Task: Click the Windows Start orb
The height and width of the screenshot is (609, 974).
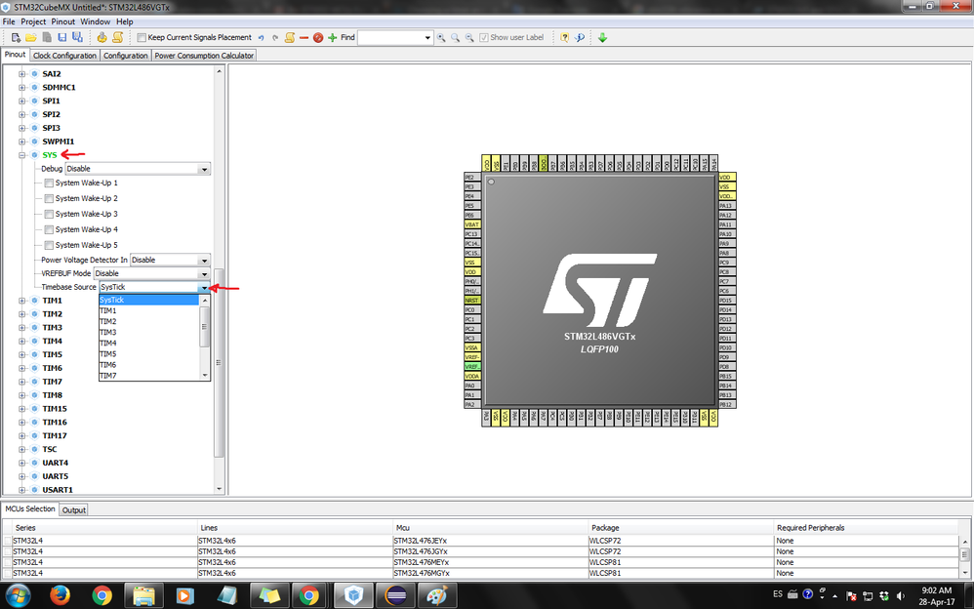Action: click(x=18, y=595)
